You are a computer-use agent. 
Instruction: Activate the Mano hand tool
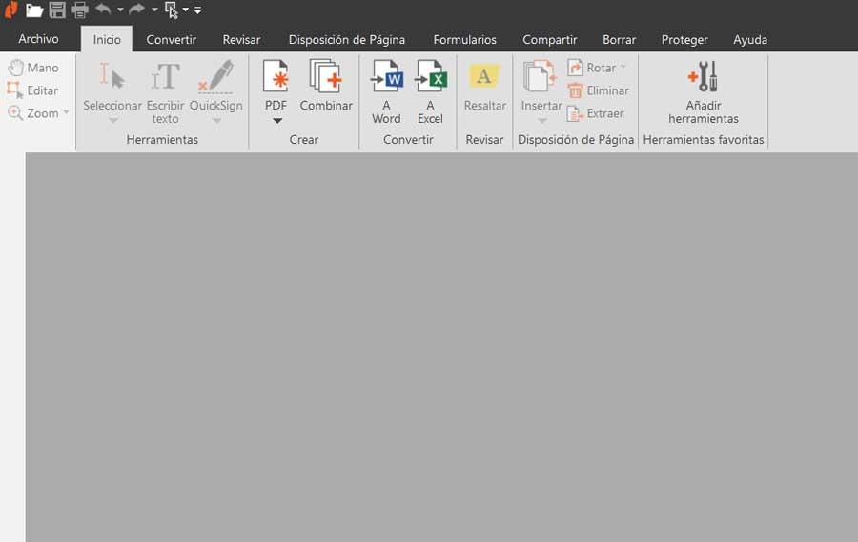click(x=34, y=68)
